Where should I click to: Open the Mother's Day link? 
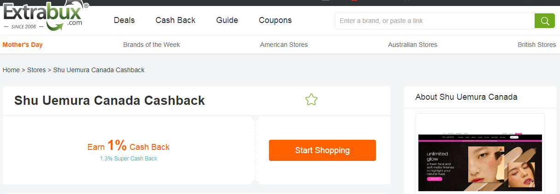(23, 45)
